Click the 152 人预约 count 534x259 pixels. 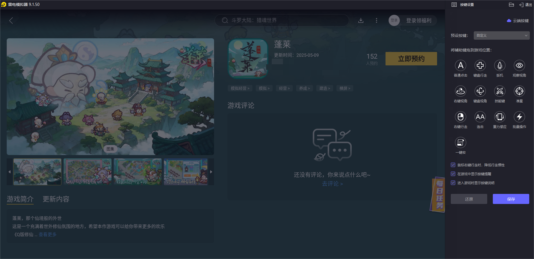tap(372, 59)
